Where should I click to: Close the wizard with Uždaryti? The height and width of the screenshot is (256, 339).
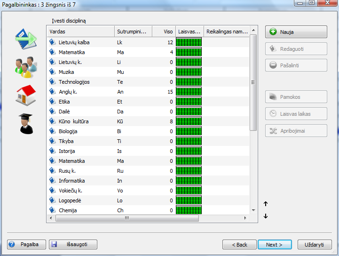[x=314, y=245]
